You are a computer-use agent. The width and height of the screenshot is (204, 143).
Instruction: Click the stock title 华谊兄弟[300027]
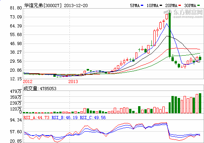click(x=43, y=5)
